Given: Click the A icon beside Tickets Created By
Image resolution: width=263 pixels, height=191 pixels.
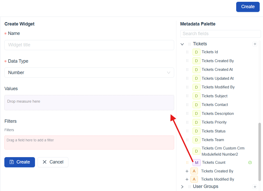Looking at the screenshot, I should click(x=194, y=171).
